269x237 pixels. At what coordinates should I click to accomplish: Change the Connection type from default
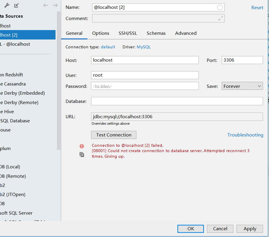pyautogui.click(x=108, y=47)
